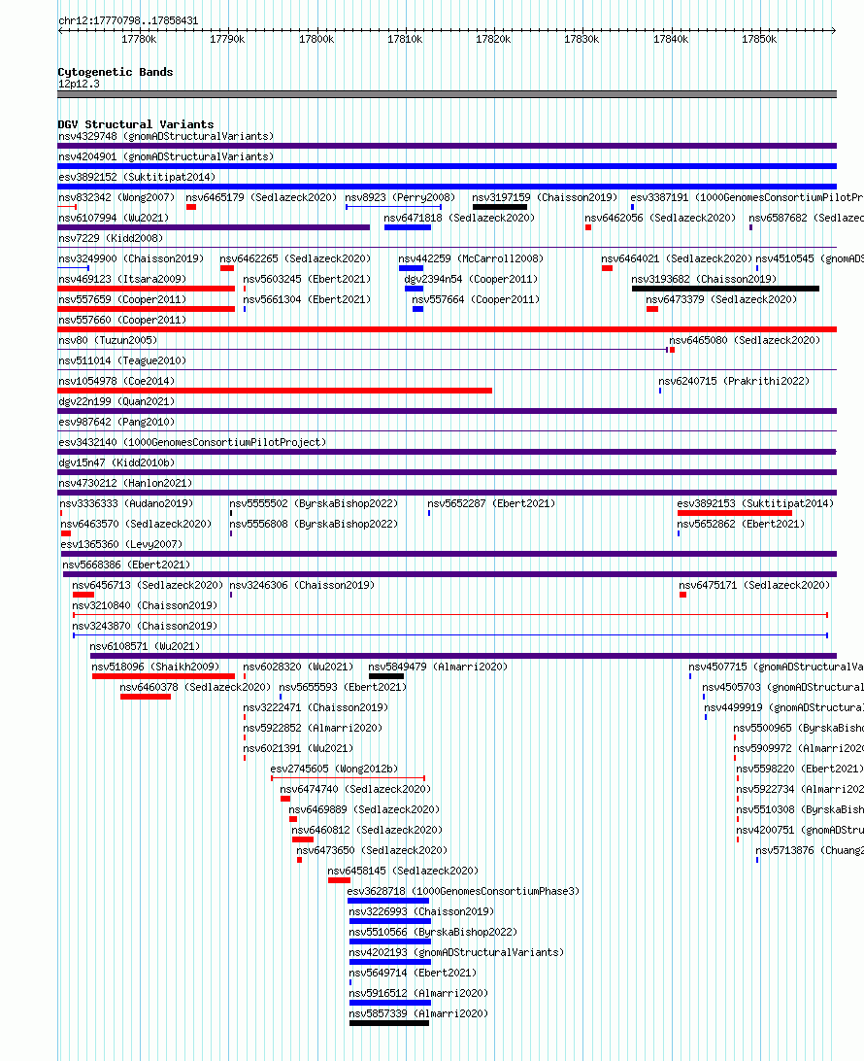The height and width of the screenshot is (1061, 864).
Task: Click the 12p12.3 cytogenetic band bar
Action: tap(447, 94)
